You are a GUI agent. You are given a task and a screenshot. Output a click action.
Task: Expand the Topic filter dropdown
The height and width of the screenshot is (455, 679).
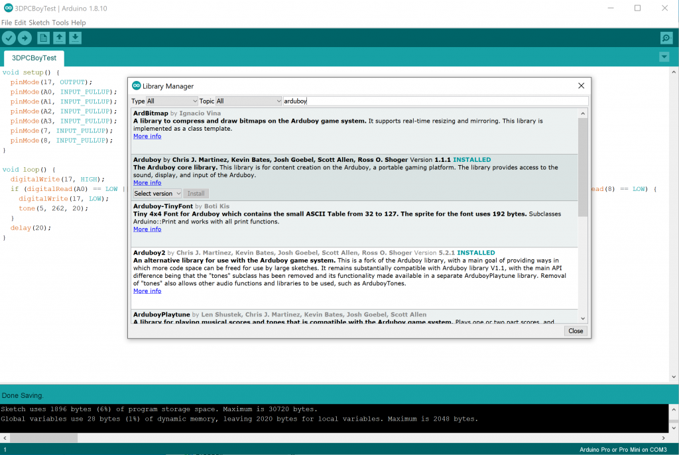[249, 101]
